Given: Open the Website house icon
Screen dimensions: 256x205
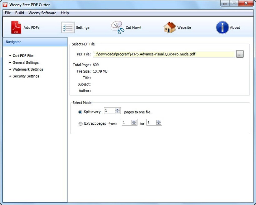Looking at the screenshot, I should click(x=170, y=27).
